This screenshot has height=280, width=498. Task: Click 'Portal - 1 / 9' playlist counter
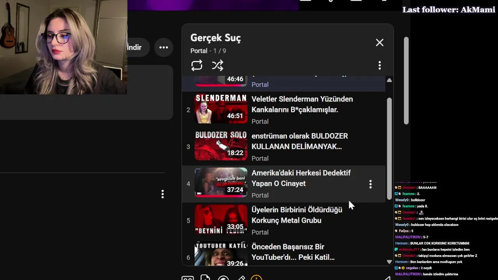pyautogui.click(x=208, y=51)
